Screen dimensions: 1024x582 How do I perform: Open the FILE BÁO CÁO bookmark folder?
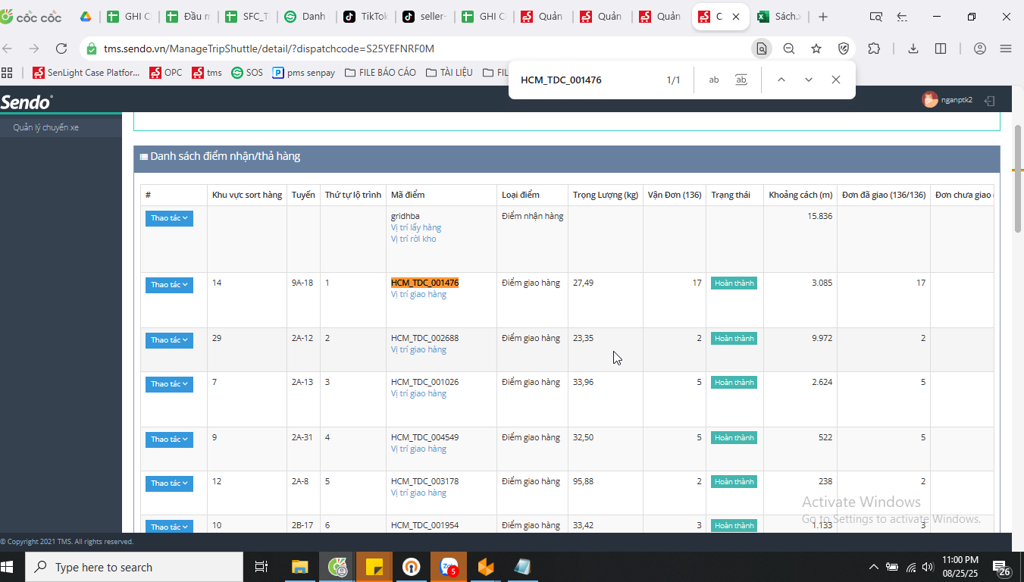[380, 73]
